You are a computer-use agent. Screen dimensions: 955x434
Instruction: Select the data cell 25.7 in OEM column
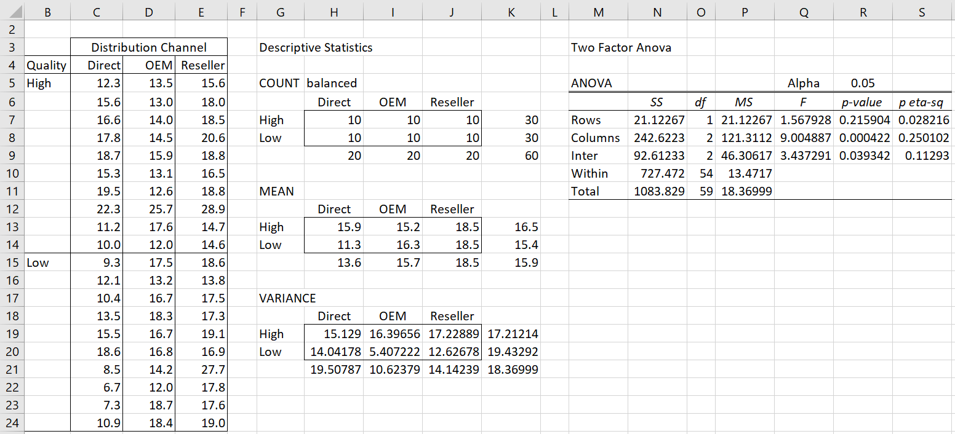click(149, 209)
